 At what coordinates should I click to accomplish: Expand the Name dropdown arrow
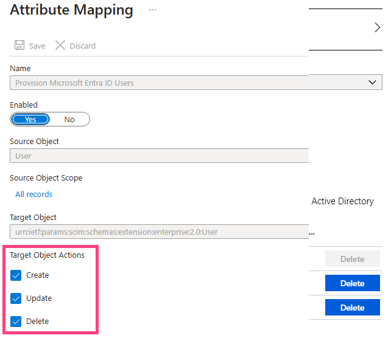click(x=372, y=83)
